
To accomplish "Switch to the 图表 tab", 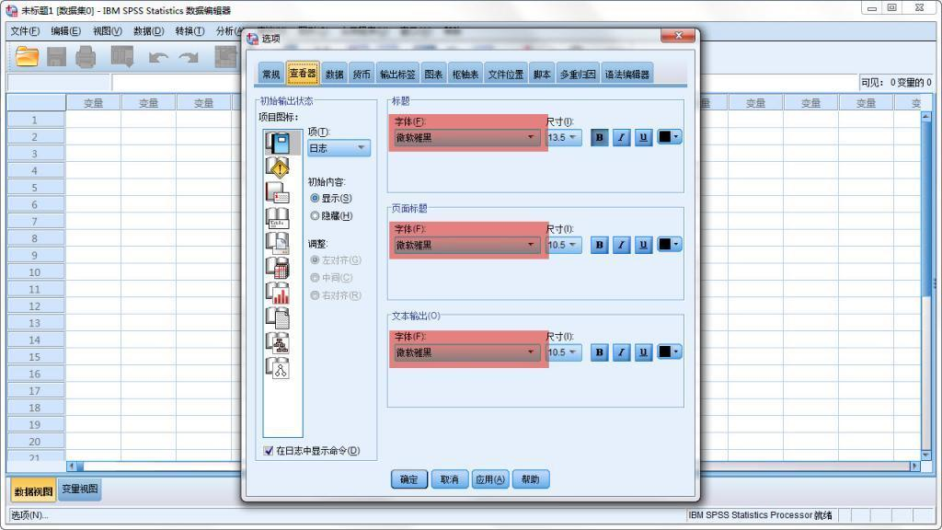I will (434, 75).
